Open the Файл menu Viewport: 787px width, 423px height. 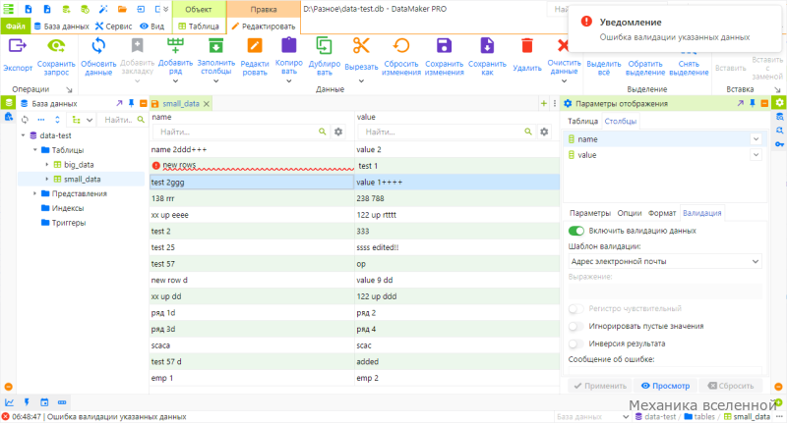point(16,26)
